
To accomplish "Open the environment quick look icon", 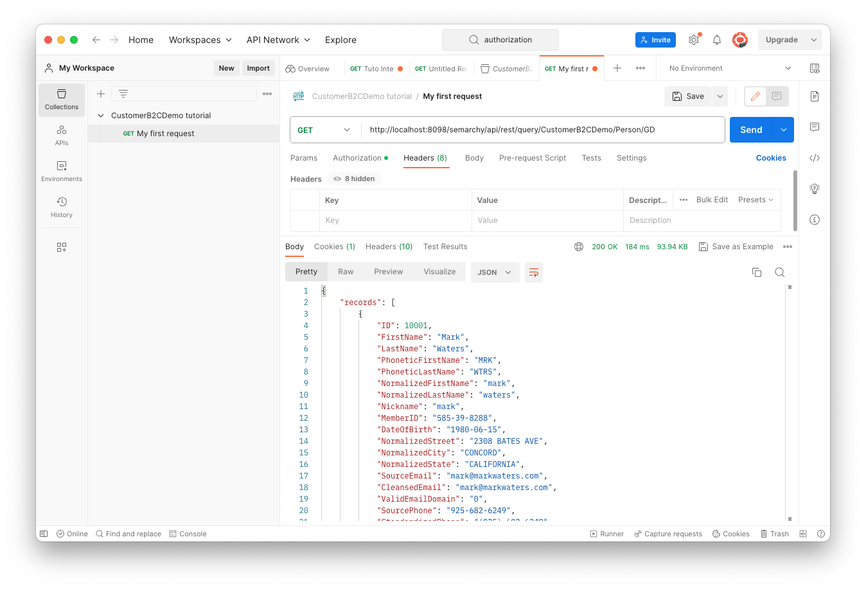I will (x=815, y=68).
